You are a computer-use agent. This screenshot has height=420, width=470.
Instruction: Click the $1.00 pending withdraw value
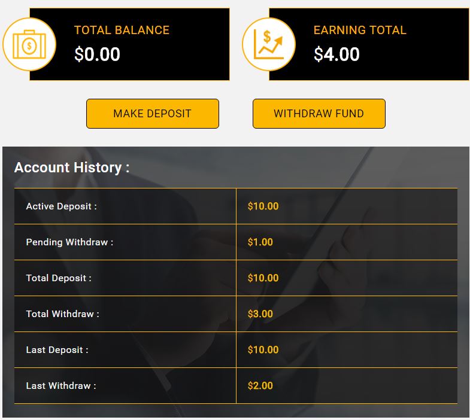[260, 242]
